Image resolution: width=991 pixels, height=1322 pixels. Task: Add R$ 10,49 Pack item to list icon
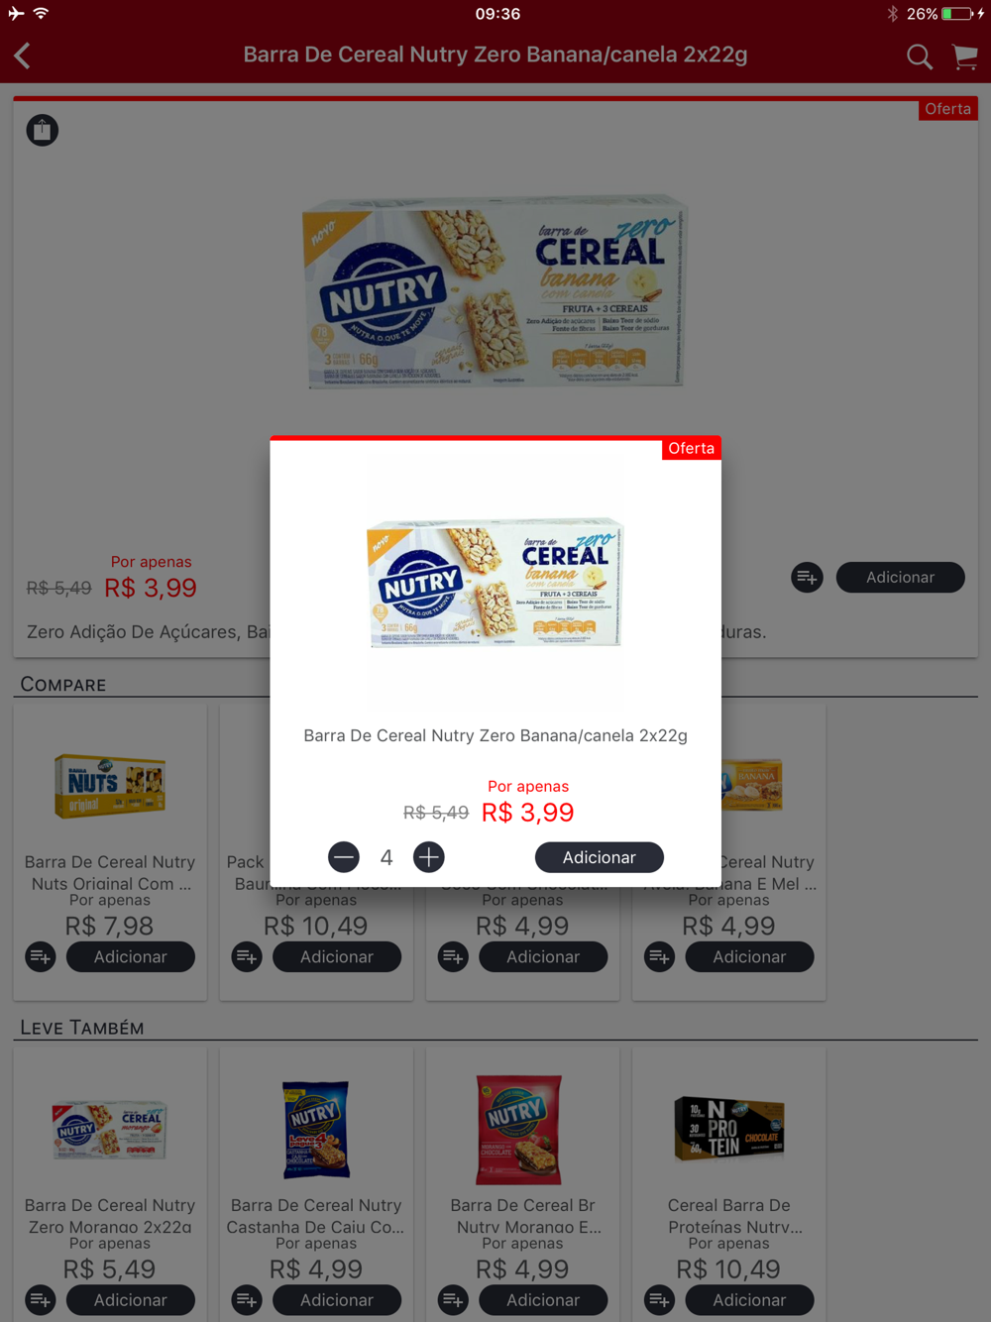[x=247, y=957]
